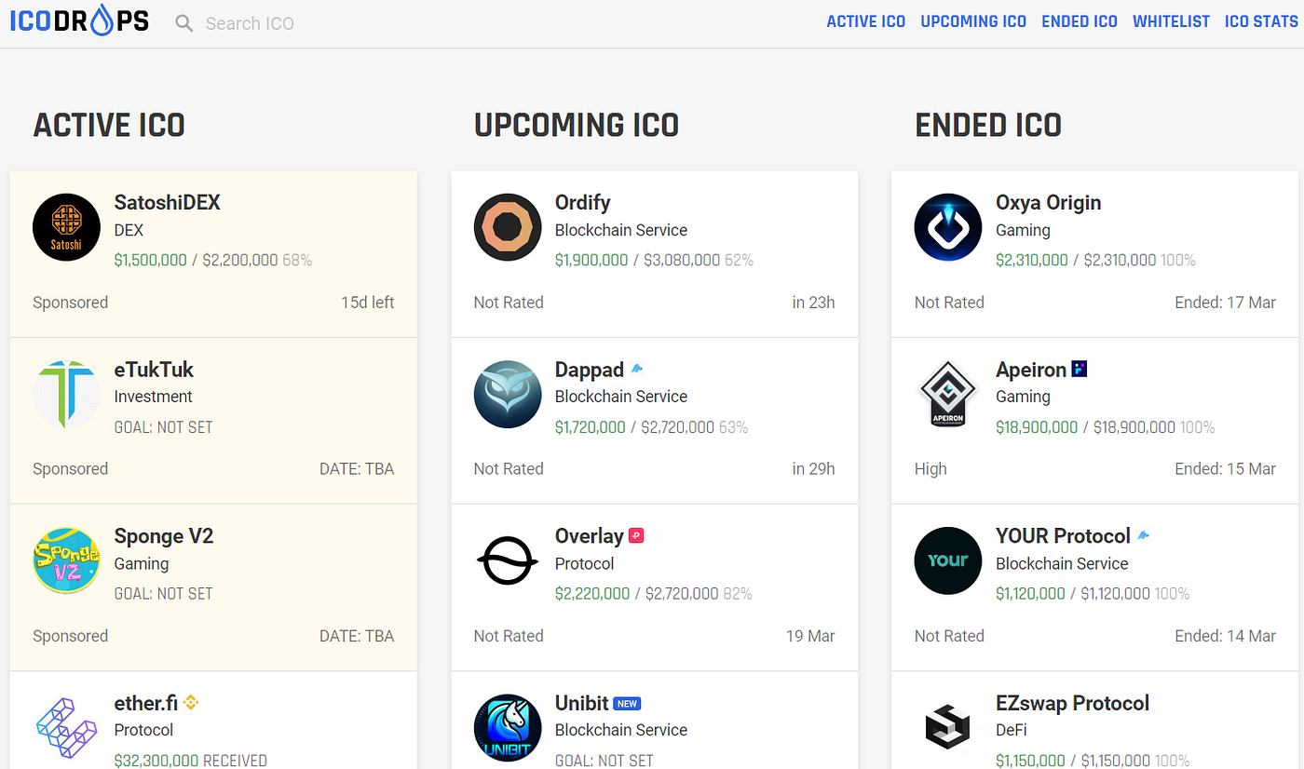Click 'Sponsored' label on Sponge V2 card
This screenshot has width=1304, height=769.
click(x=71, y=636)
